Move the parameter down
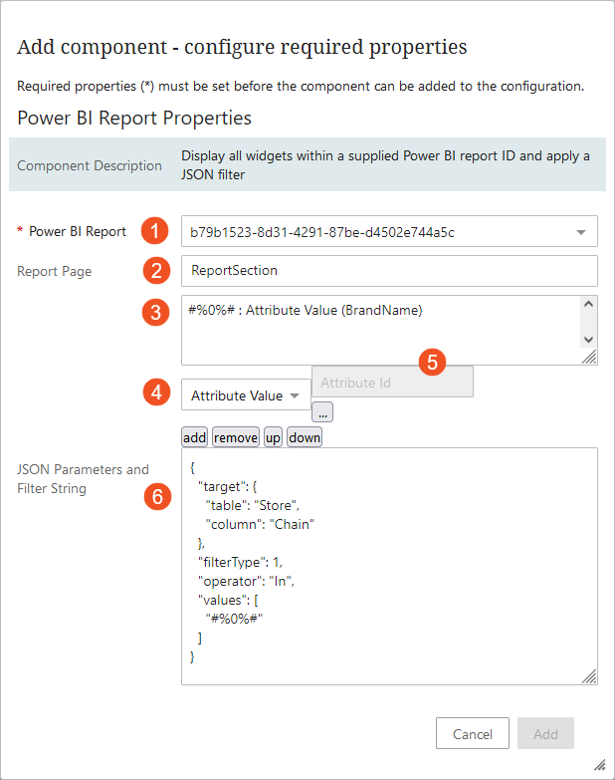615x780 pixels. pyautogui.click(x=305, y=437)
